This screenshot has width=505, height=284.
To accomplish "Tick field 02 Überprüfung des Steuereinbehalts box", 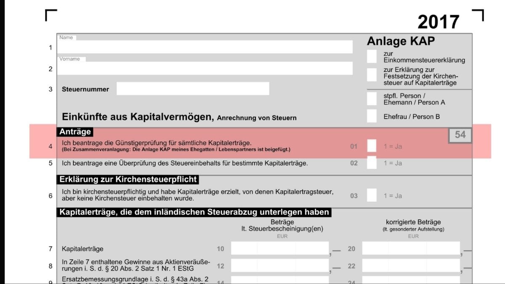I will 372,163.
